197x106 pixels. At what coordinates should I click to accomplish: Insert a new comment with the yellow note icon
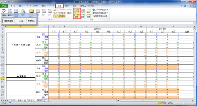click(31, 11)
